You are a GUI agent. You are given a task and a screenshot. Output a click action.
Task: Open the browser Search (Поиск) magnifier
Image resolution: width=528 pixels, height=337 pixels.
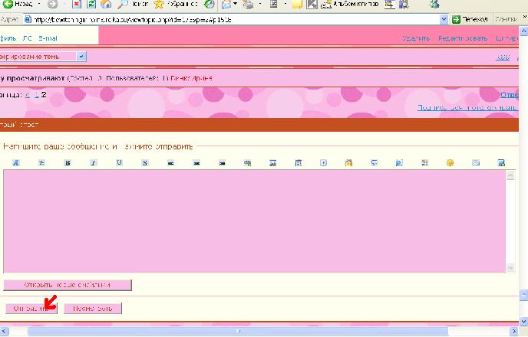[x=133, y=4]
